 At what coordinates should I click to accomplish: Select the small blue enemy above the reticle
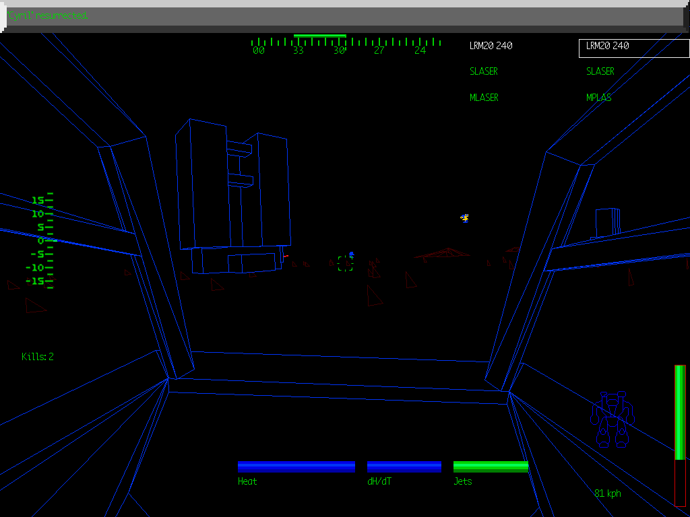351,254
